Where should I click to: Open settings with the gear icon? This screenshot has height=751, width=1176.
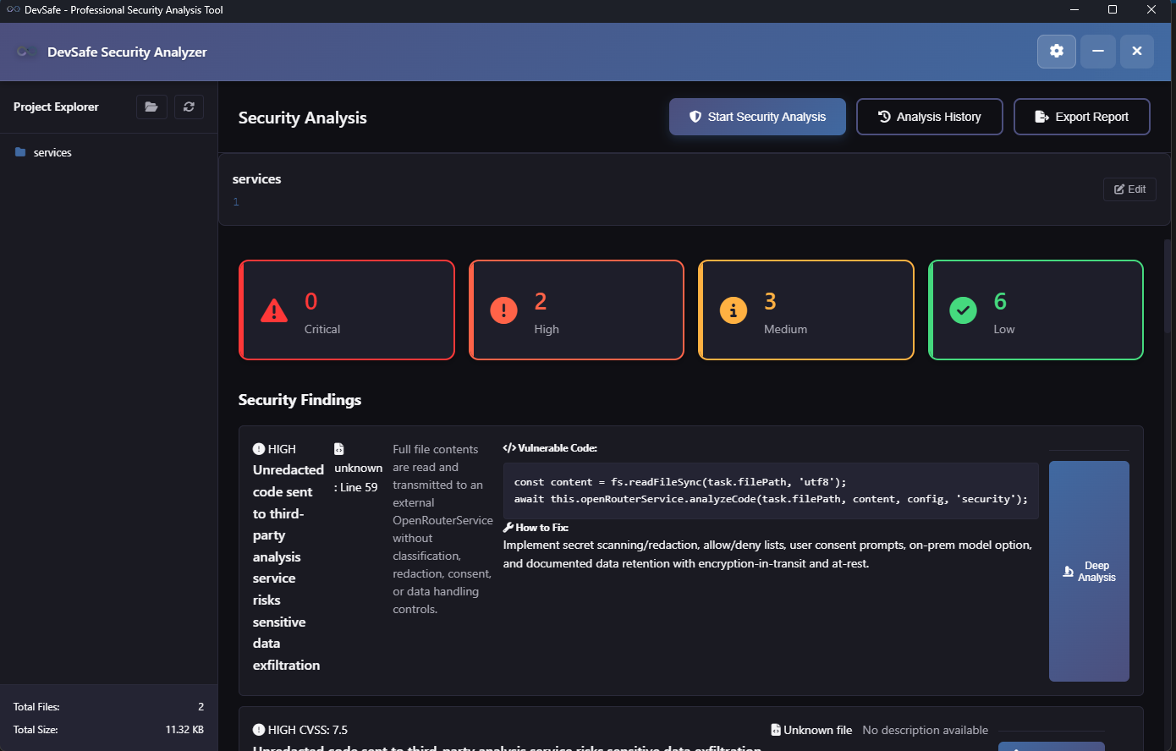point(1056,52)
